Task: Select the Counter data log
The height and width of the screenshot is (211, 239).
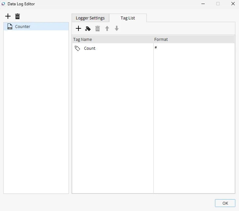Action: [23, 27]
